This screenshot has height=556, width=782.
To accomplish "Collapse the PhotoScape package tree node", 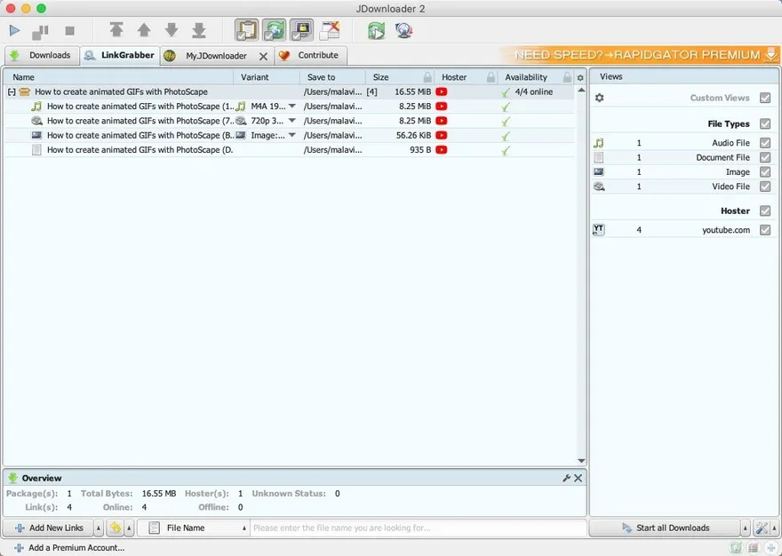I will click(x=12, y=92).
